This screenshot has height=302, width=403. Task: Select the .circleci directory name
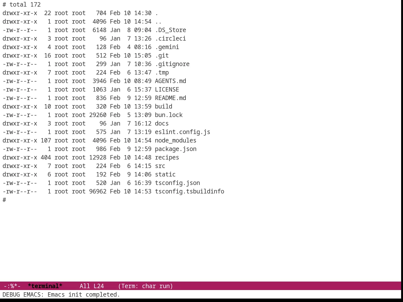pyautogui.click(x=170, y=38)
